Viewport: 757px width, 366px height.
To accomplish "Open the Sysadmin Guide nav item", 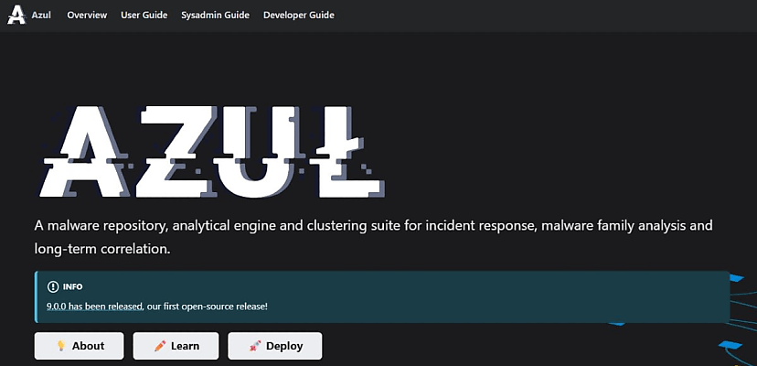I will point(216,15).
